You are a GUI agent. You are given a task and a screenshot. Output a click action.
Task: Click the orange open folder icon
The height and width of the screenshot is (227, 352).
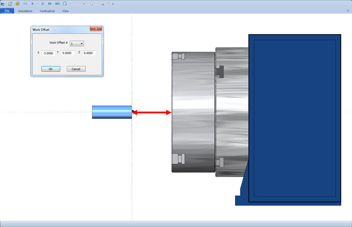[18, 4]
